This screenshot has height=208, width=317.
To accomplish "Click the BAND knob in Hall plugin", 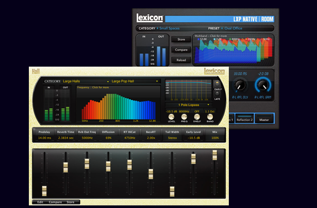I will point(210,117).
